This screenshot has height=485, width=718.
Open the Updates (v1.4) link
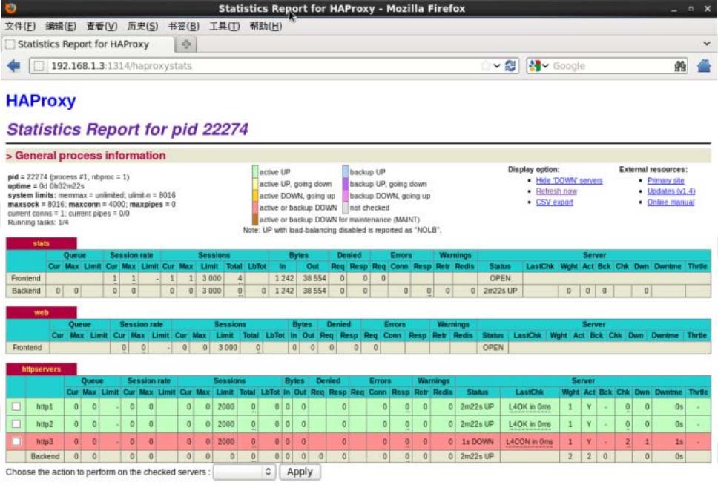(x=671, y=191)
